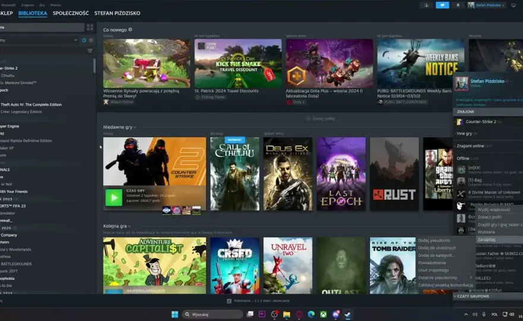
Task: Choose Zablokuj wszelką komunikację from submenu
Action: coord(445,285)
